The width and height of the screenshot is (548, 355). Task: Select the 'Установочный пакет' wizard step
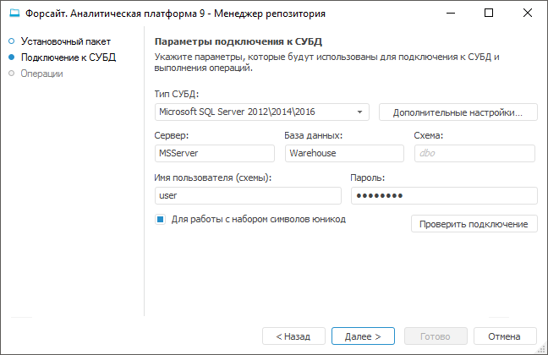[66, 41]
